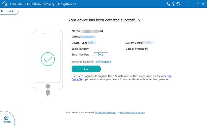This screenshot has width=207, height=126.
Task: Open the hamburger menu in title bar
Action: [184, 4]
